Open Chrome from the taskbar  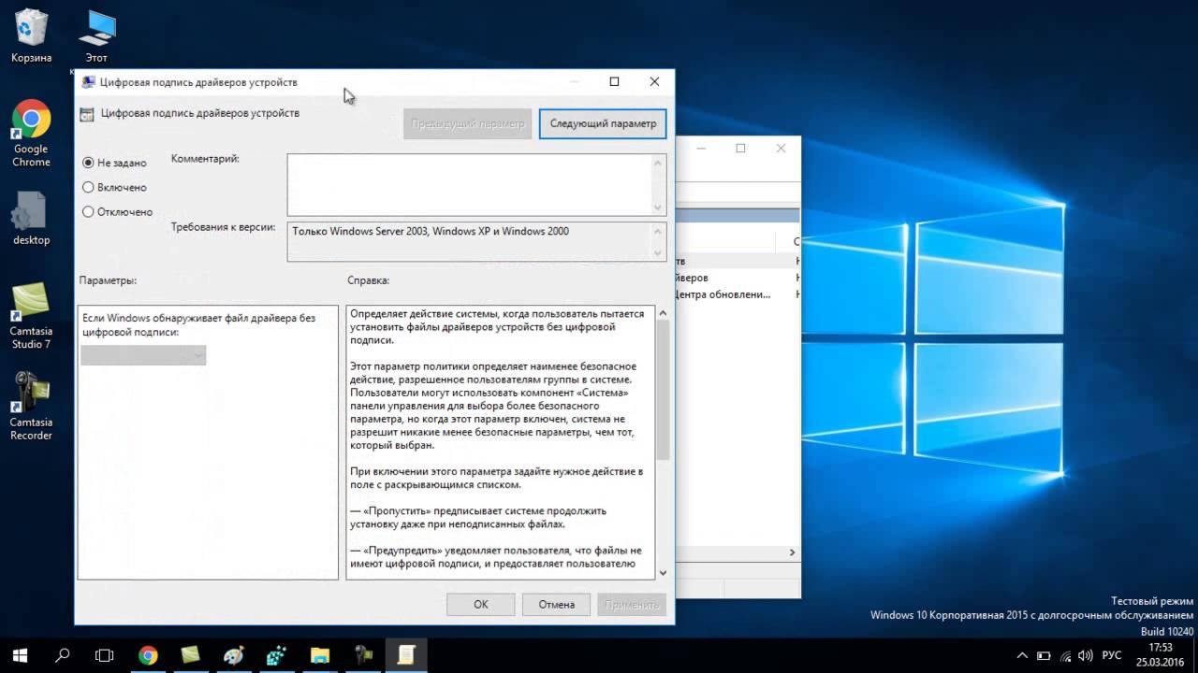(148, 655)
